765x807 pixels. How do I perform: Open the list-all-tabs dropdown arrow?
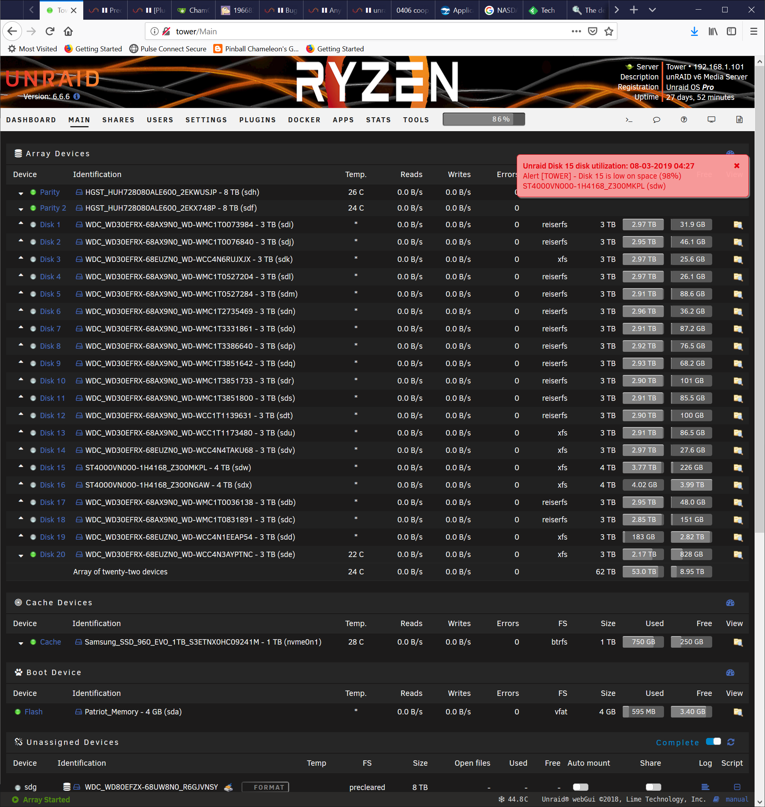652,10
